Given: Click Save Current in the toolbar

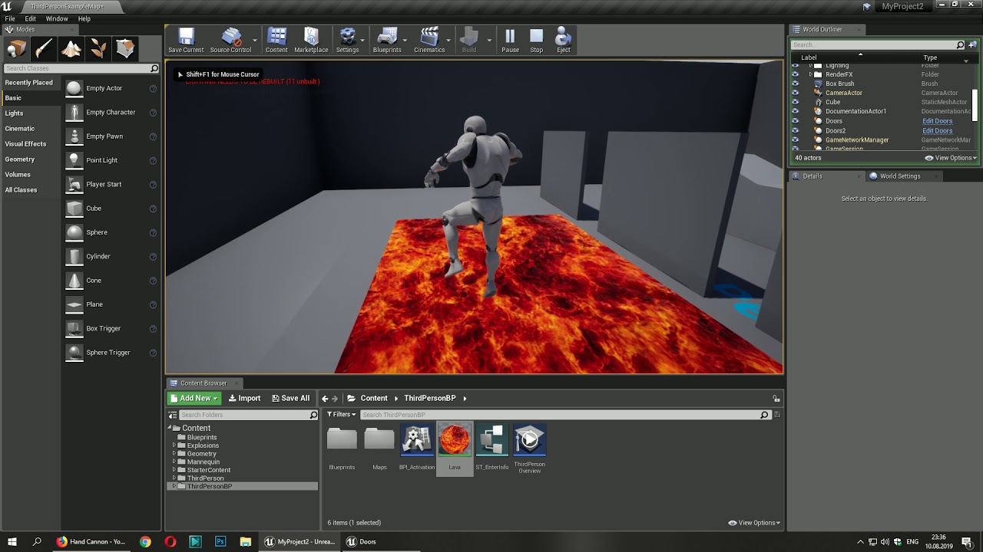Looking at the screenshot, I should (186, 41).
